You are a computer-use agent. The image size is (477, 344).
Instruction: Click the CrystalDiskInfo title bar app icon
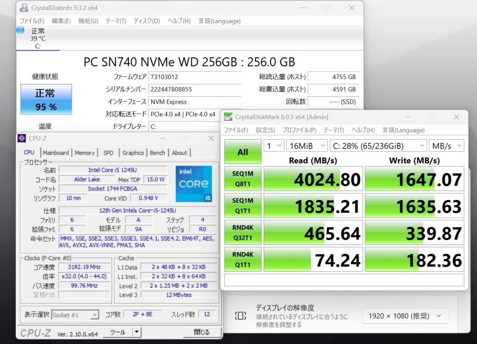click(x=24, y=8)
